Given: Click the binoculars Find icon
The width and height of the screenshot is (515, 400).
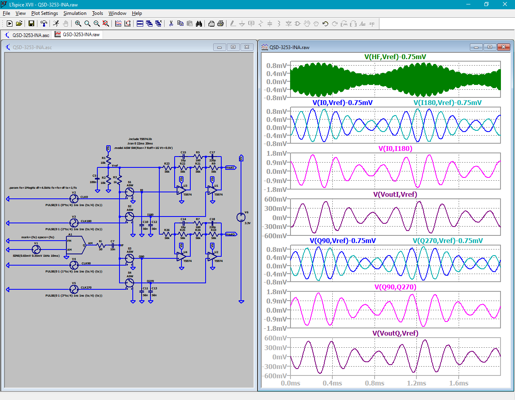Looking at the screenshot, I should click(x=199, y=24).
